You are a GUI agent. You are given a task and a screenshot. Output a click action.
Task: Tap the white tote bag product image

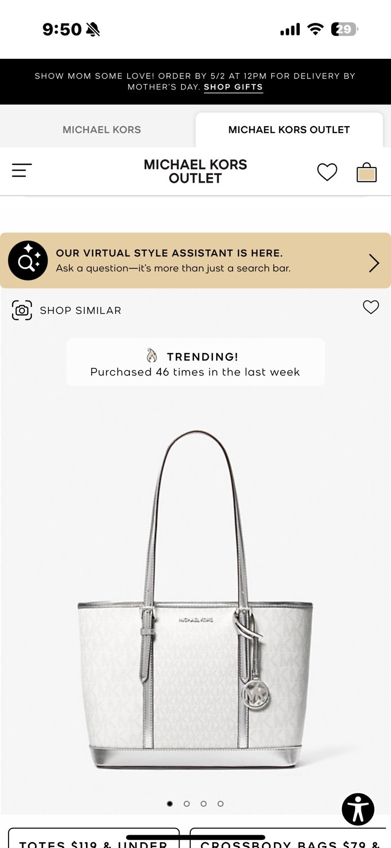tap(196, 599)
